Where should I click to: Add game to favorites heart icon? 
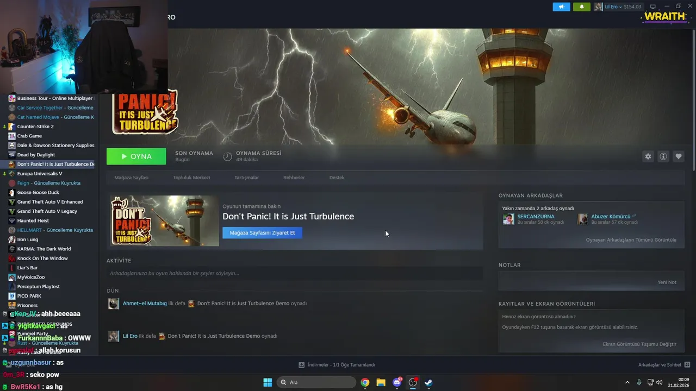(x=679, y=156)
